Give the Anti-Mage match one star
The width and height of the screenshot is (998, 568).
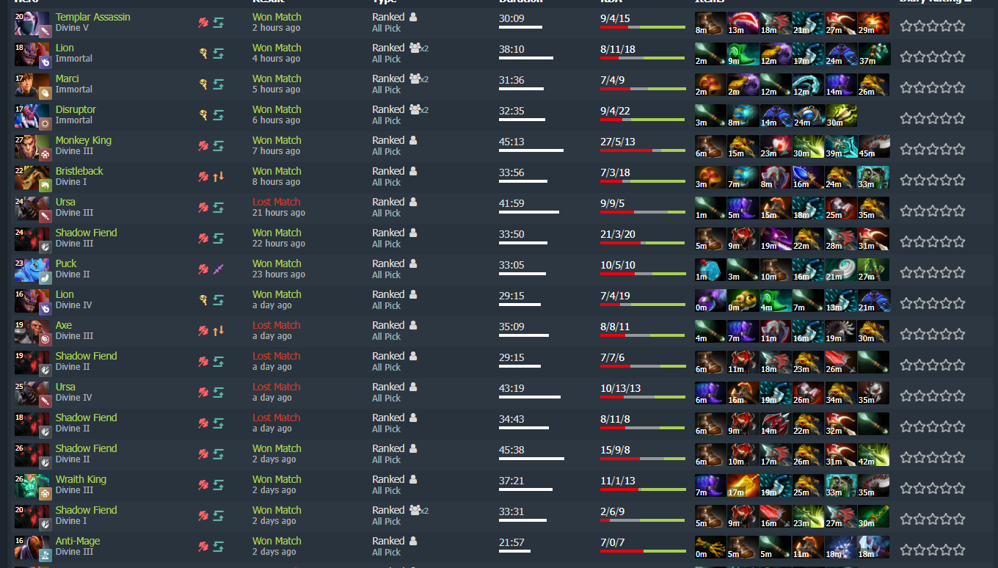[x=906, y=550]
